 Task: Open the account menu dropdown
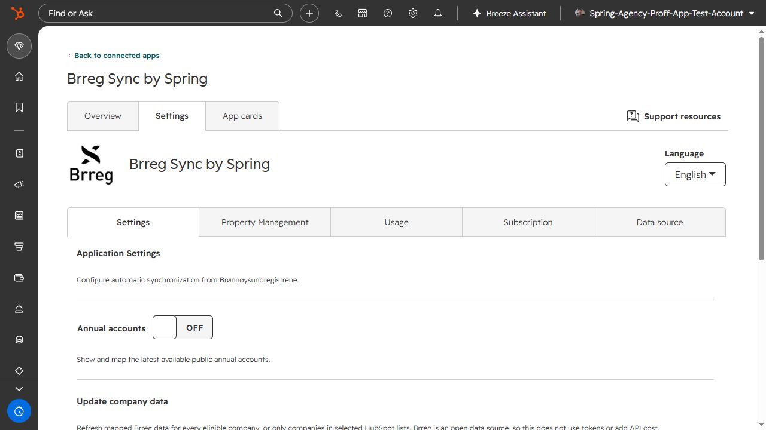[664, 13]
